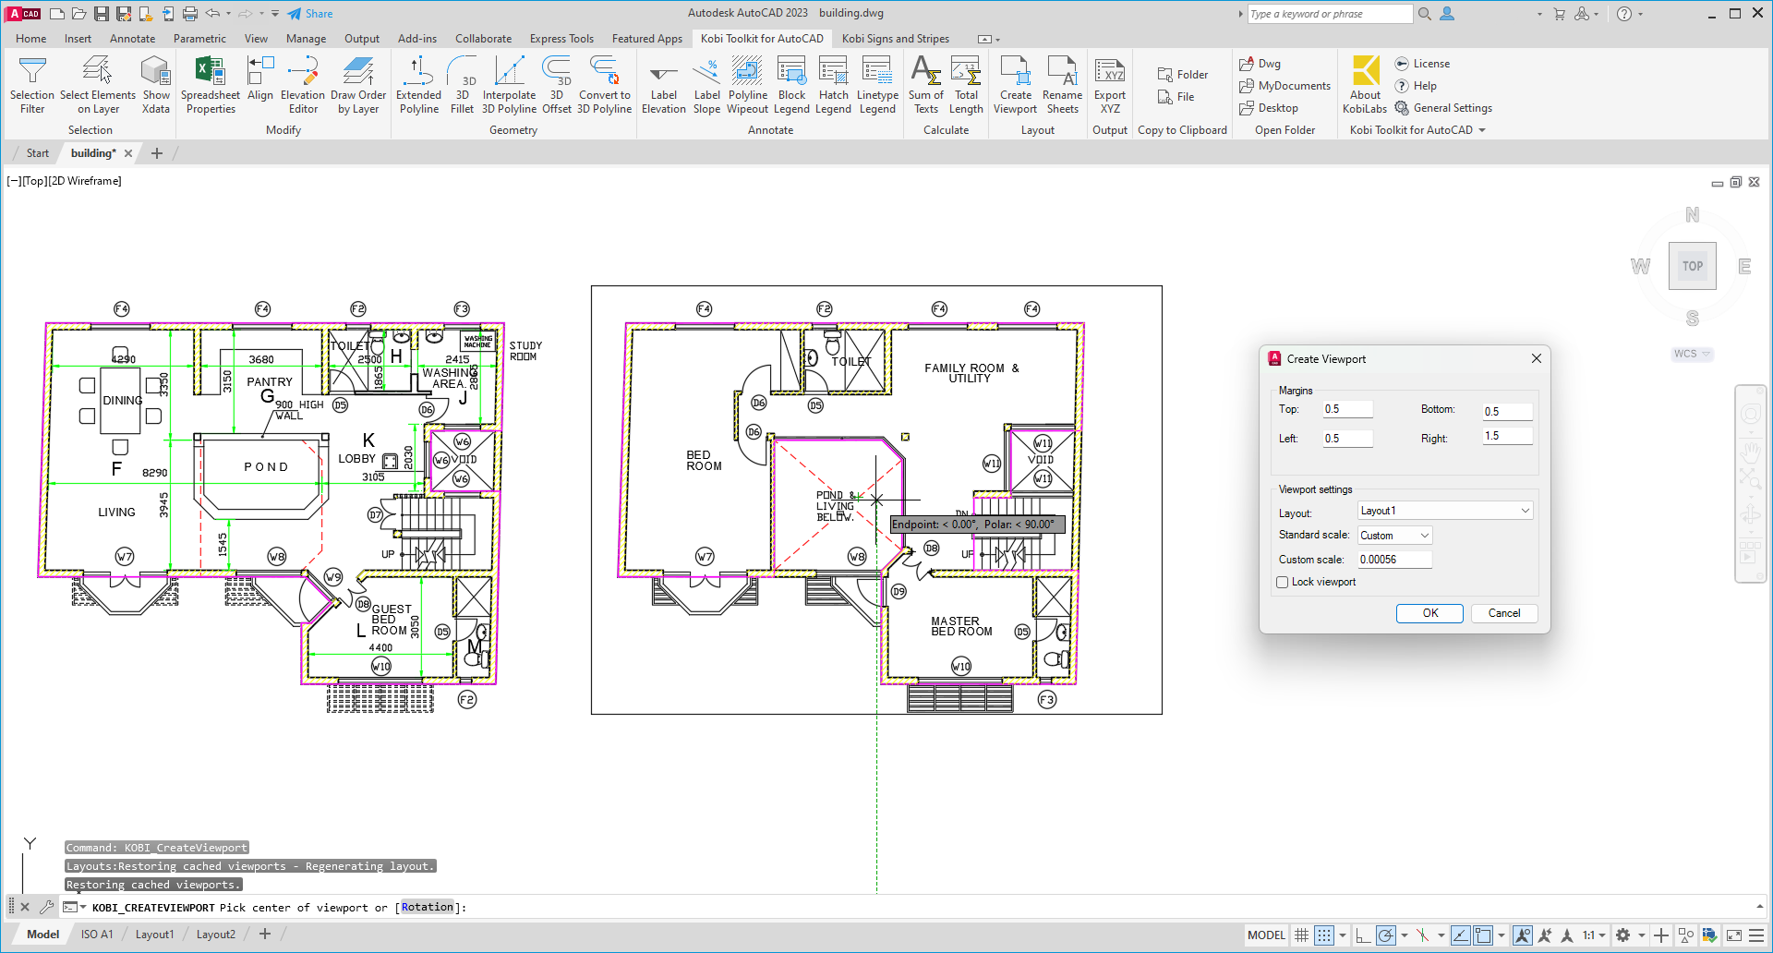This screenshot has height=953, width=1773.
Task: Cancel the Create Viewport dialog
Action: pos(1503,613)
